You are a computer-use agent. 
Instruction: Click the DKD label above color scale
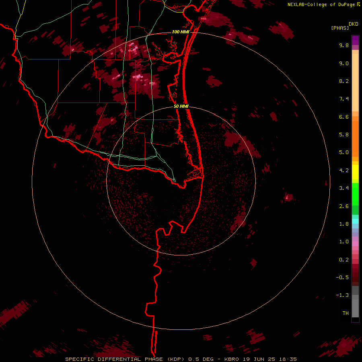point(354,24)
